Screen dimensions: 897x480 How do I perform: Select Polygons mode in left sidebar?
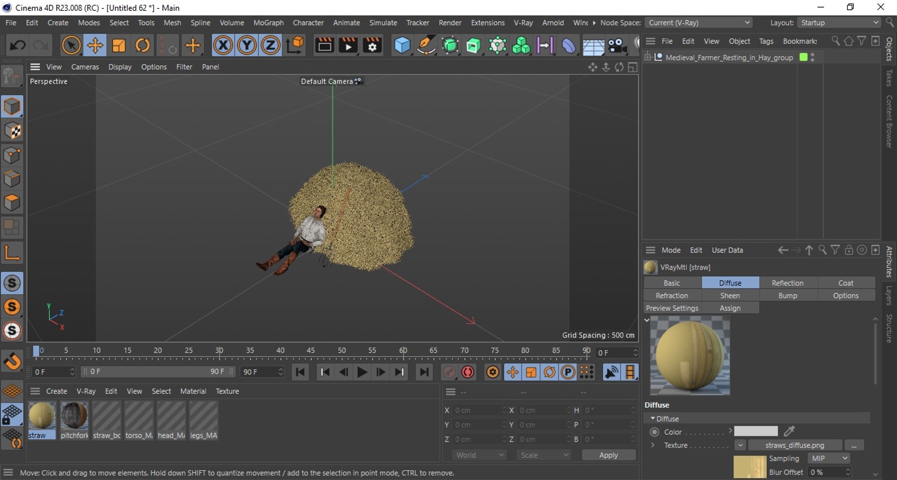tap(12, 203)
